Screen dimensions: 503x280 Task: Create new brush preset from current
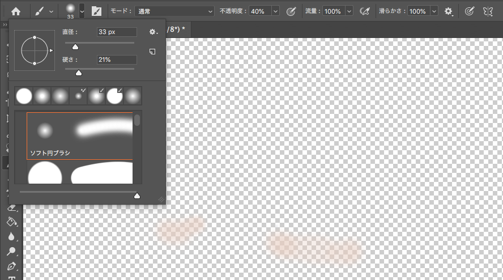152,52
